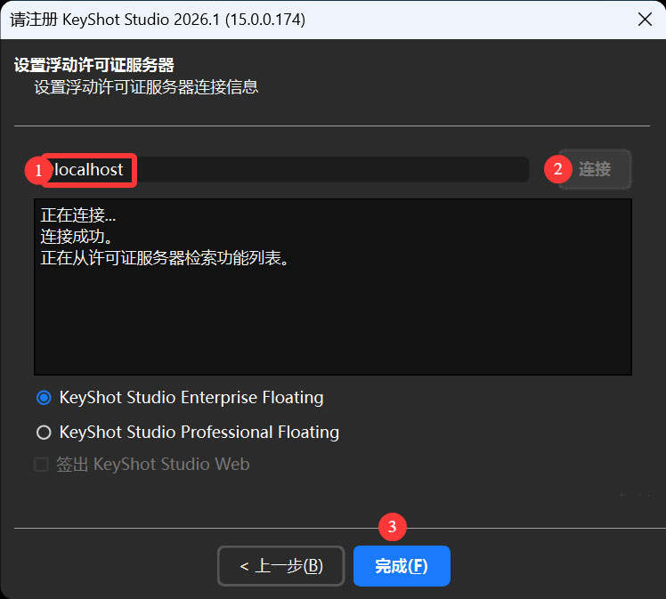666x599 pixels.
Task: Click the 连接成功。 log line
Action: click(x=77, y=237)
